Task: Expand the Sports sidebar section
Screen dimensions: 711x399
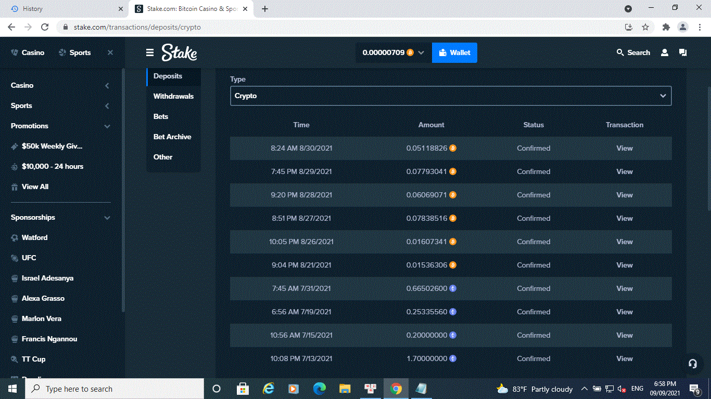Action: (107, 106)
